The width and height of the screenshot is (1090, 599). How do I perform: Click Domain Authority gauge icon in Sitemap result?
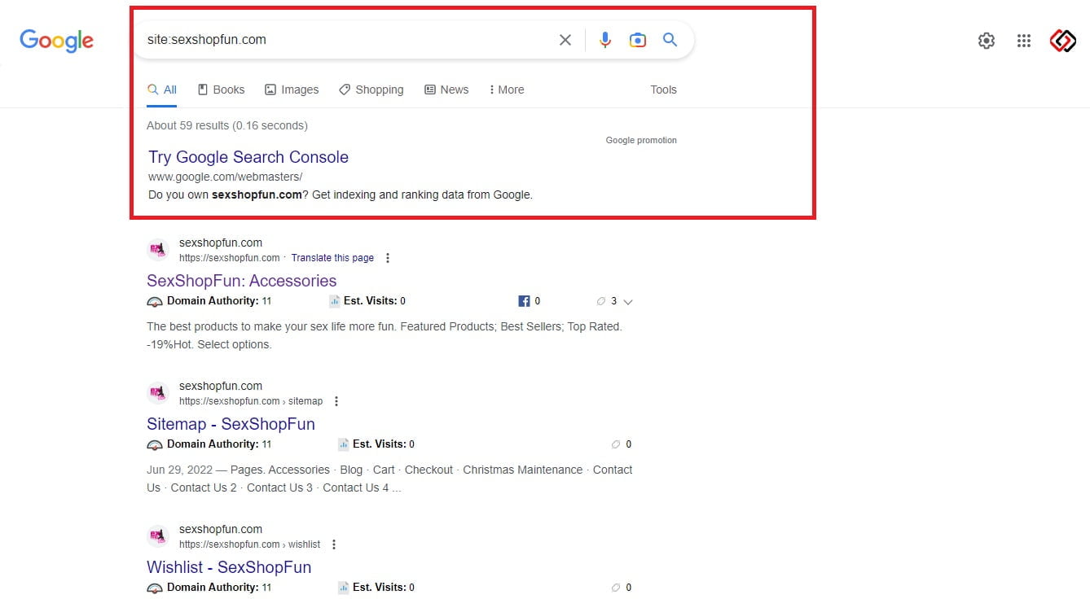(155, 444)
